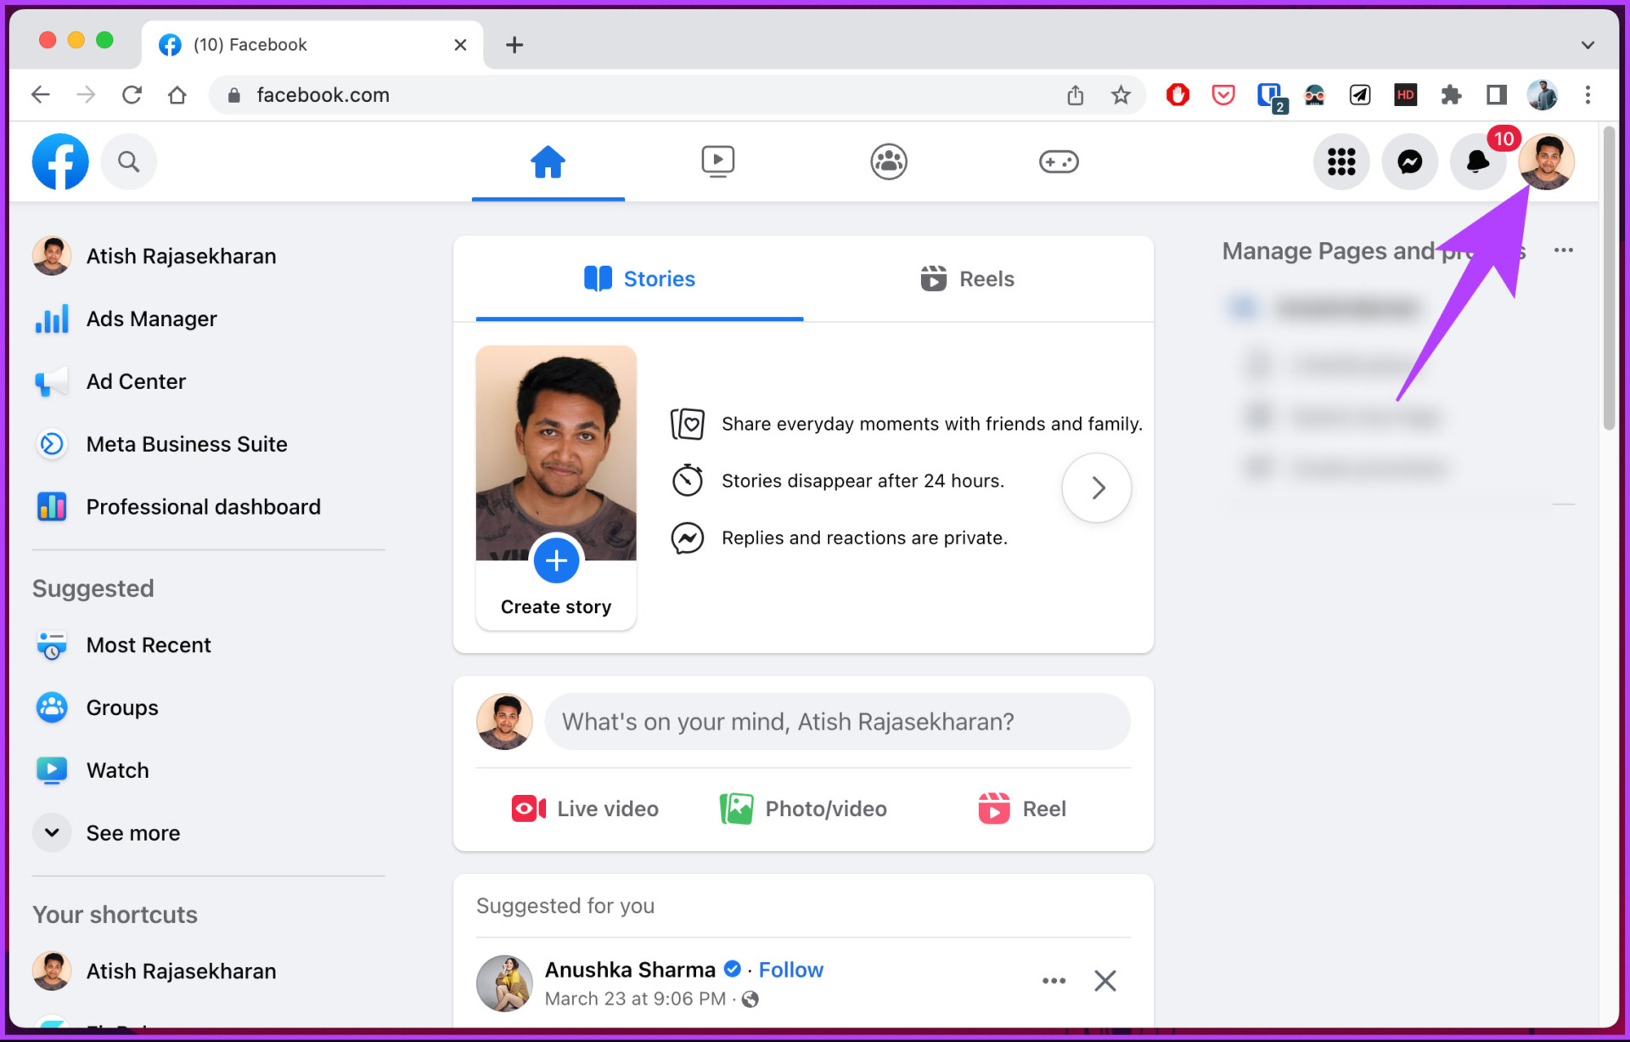Viewport: 1630px width, 1042px height.
Task: Open the Gaming tab controller icon
Action: click(1059, 161)
